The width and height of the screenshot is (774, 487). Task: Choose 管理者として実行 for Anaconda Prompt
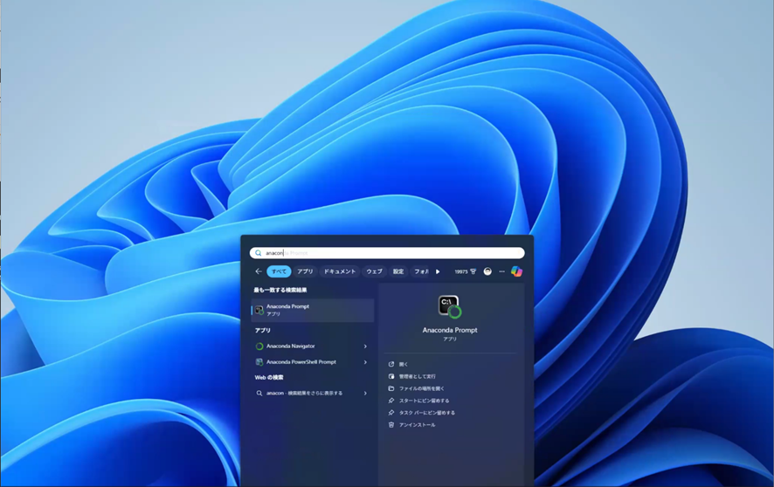(417, 376)
